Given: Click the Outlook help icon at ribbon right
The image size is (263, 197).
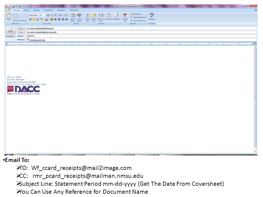Looking at the screenshot, I should coord(256,10).
